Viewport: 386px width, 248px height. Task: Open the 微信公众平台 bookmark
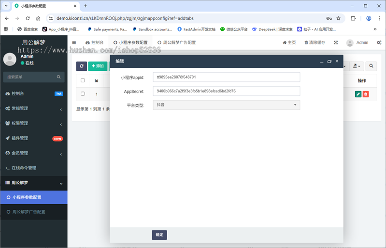coord(234,29)
